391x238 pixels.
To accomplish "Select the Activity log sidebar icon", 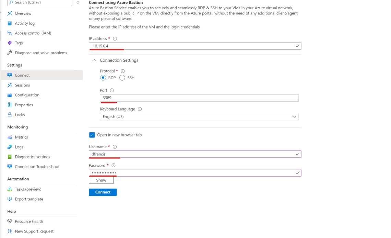I will coord(10,23).
